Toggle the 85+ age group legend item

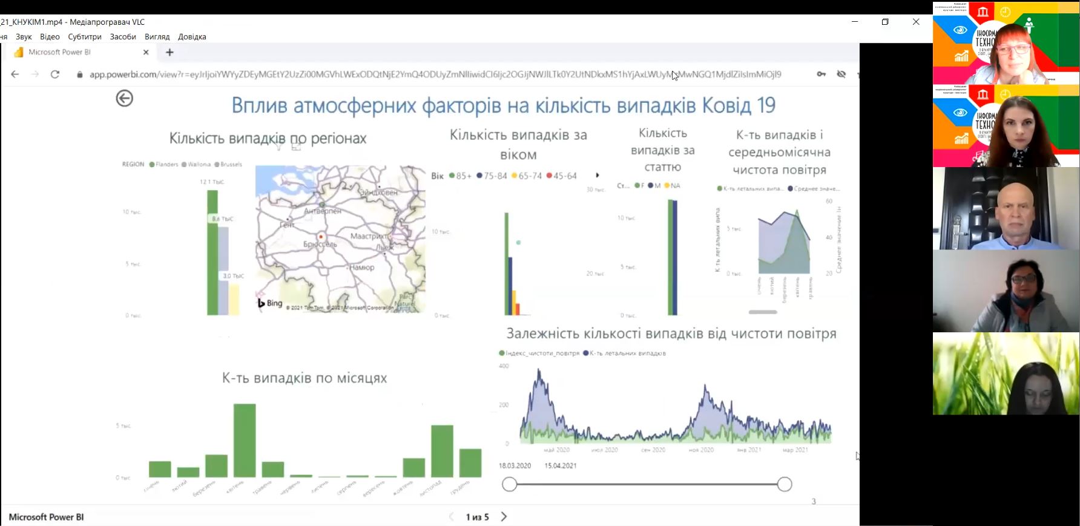(460, 176)
